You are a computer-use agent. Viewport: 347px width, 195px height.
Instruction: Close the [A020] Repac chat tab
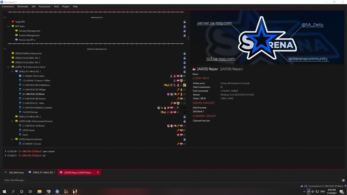(98, 172)
